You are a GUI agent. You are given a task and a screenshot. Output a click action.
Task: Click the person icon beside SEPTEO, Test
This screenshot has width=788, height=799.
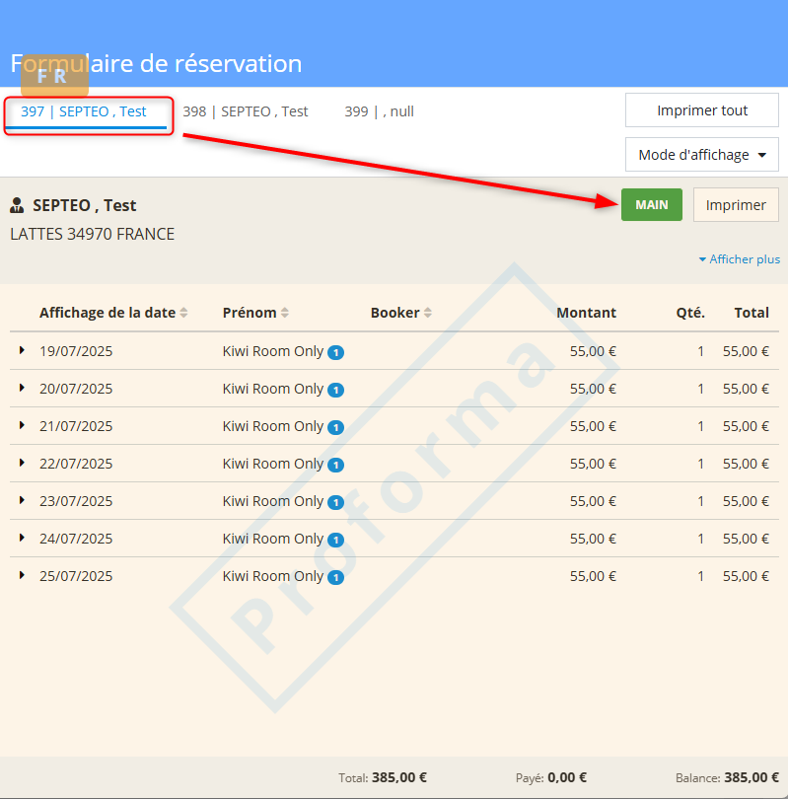pyautogui.click(x=17, y=206)
